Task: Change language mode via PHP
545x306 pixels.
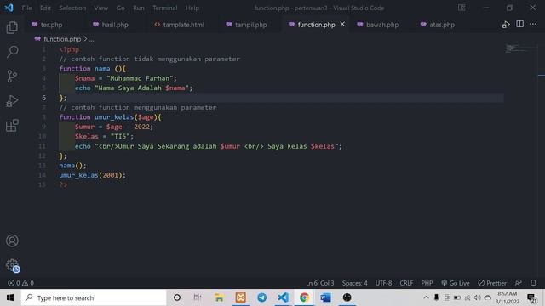Action: tap(427, 283)
